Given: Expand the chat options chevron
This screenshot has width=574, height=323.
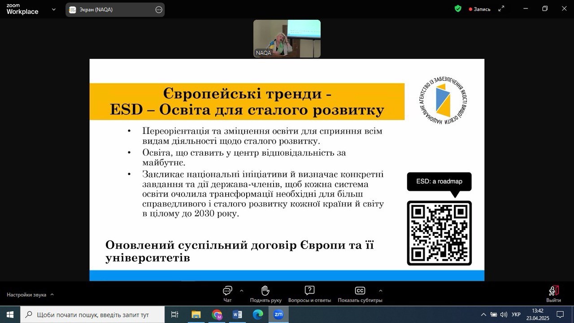Looking at the screenshot, I should pyautogui.click(x=242, y=290).
